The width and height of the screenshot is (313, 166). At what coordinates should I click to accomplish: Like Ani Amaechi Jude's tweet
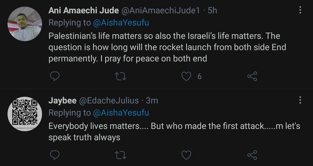186,76
